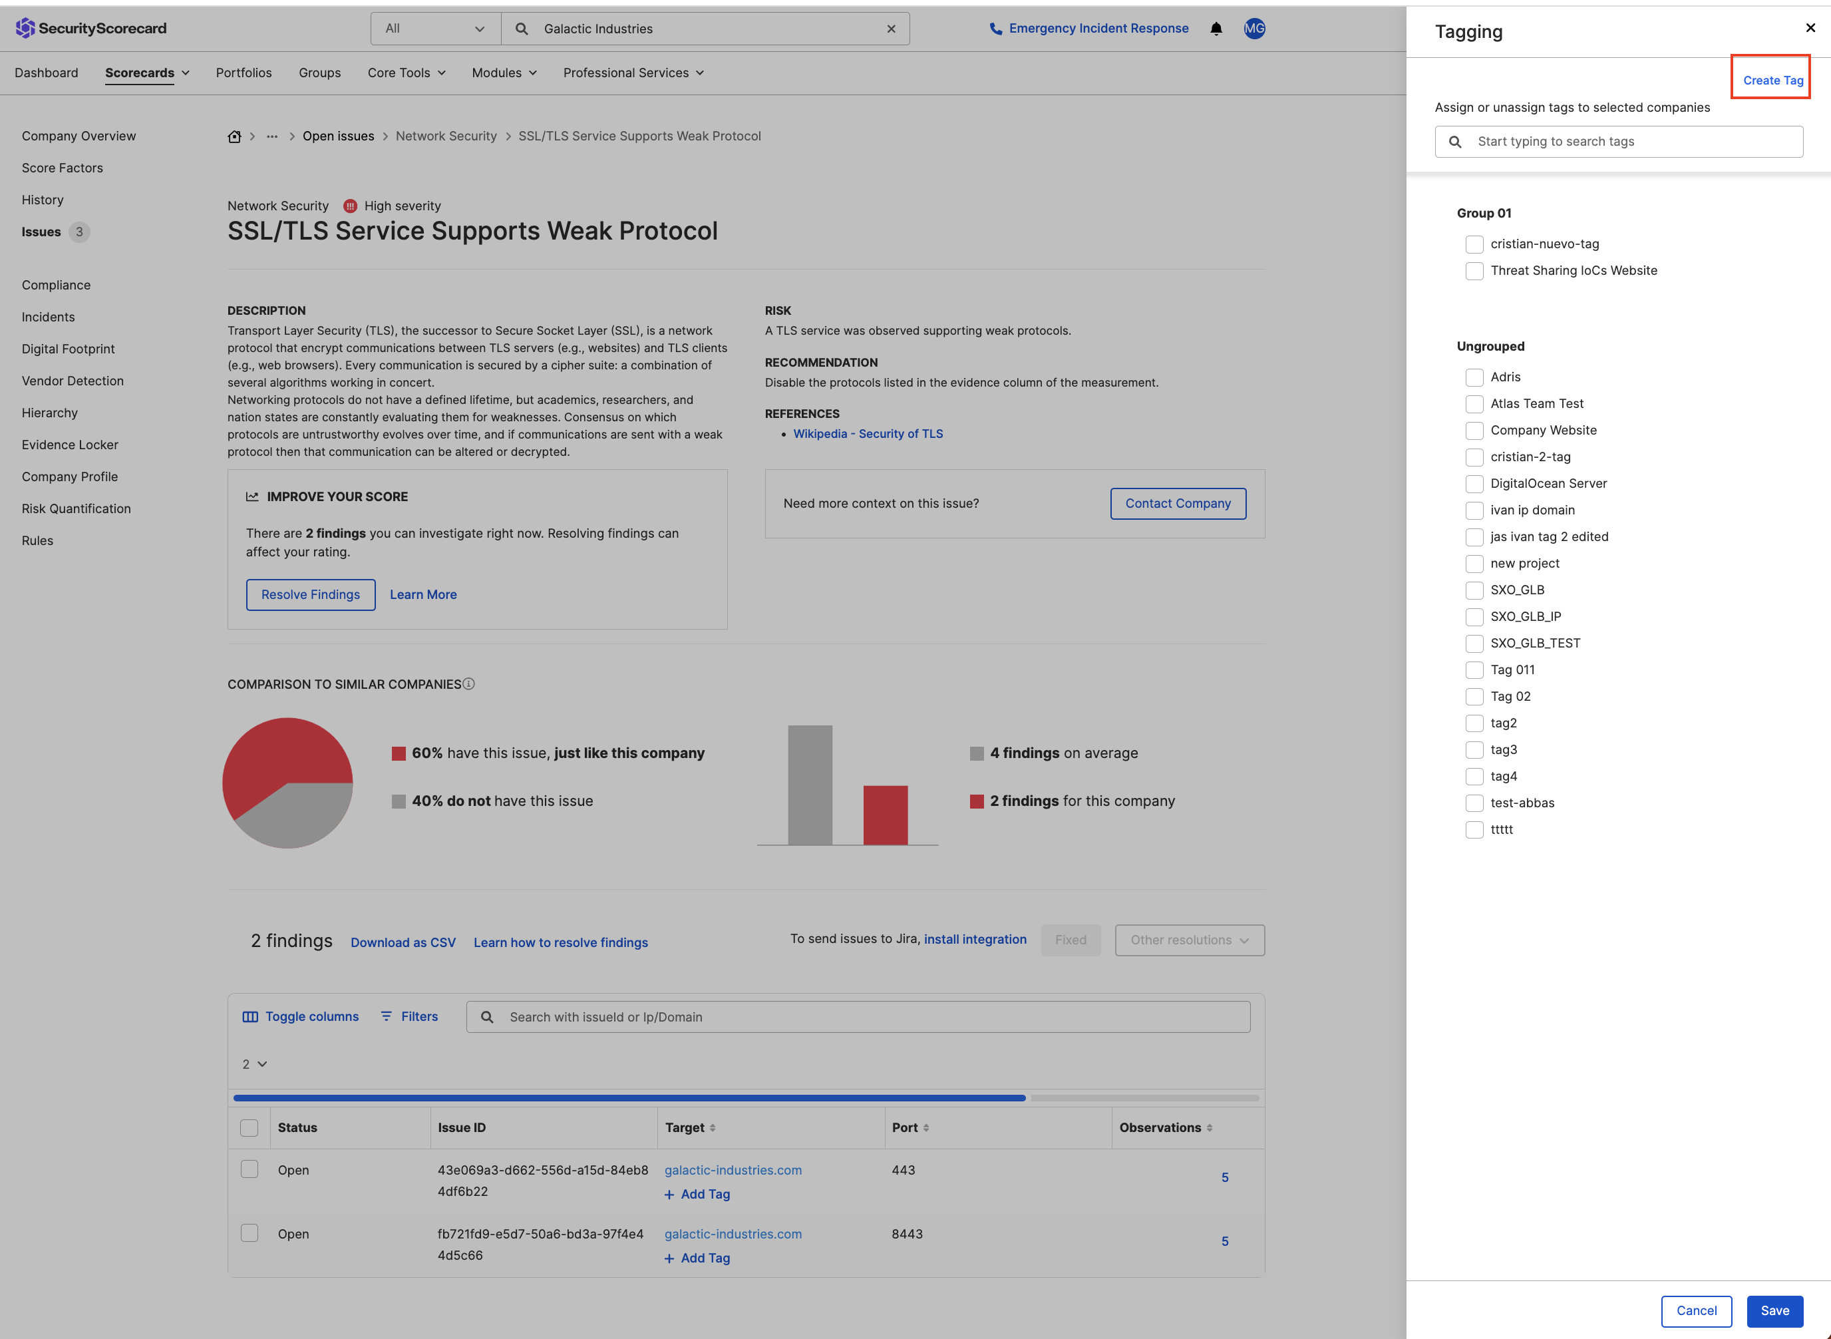This screenshot has height=1339, width=1831.
Task: Click the Improve Your Score chart icon
Action: pyautogui.click(x=252, y=497)
